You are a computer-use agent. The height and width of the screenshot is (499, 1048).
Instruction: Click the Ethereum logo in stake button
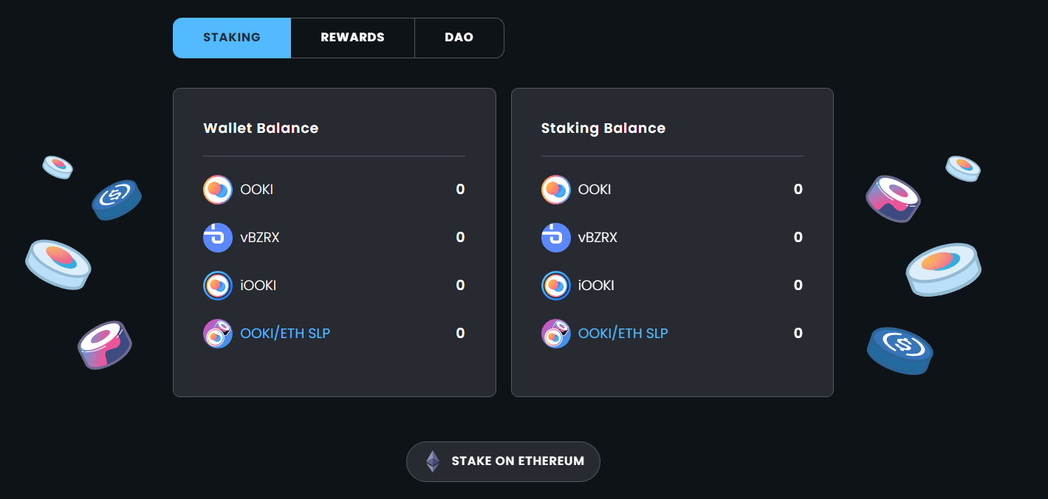tap(433, 461)
